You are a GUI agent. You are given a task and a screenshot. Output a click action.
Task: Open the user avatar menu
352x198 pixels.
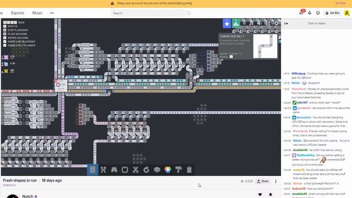pos(347,13)
